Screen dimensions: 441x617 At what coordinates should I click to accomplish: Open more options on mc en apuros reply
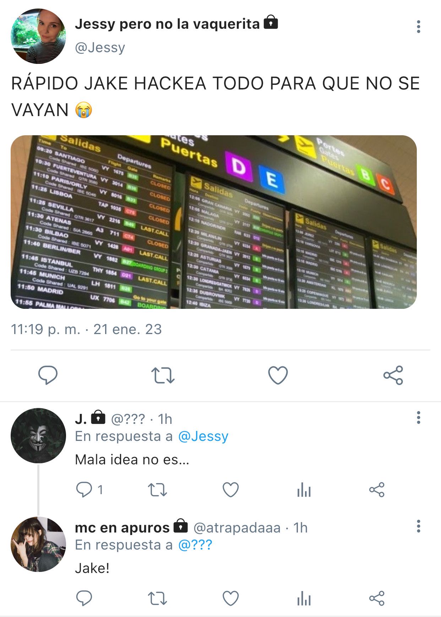419,526
